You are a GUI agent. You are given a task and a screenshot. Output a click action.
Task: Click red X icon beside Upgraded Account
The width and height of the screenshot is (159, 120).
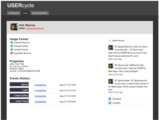click(12, 53)
